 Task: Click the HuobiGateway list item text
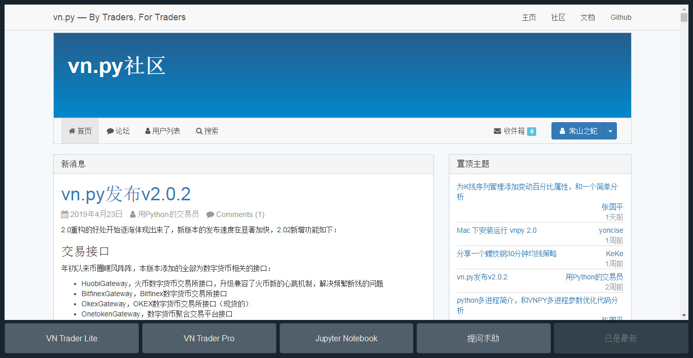pyautogui.click(x=232, y=283)
